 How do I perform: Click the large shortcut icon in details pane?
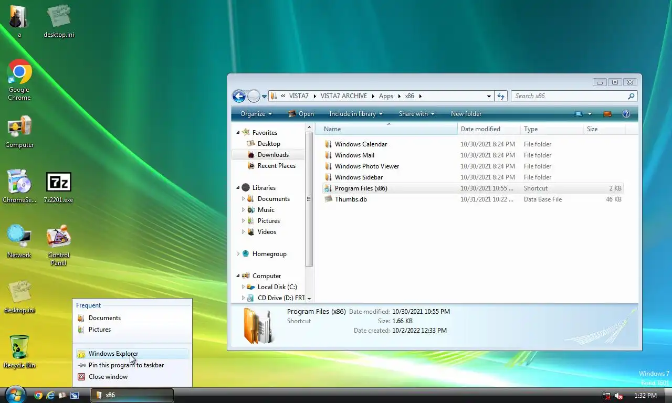[258, 326]
